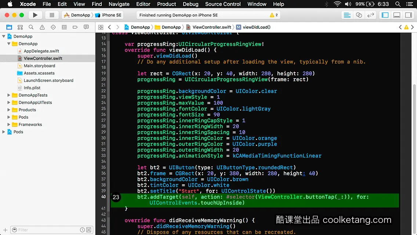Image resolution: width=417 pixels, height=235 pixels.
Task: Open the Wi-Fi status menu
Action: (337, 4)
